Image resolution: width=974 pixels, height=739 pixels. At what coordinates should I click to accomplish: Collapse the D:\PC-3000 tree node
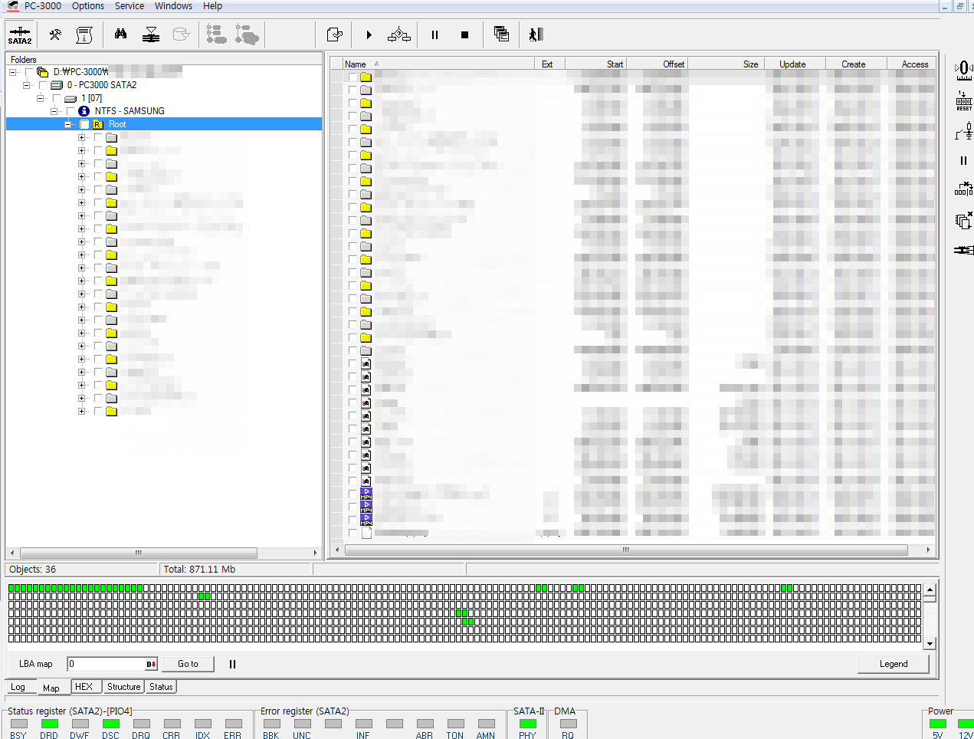[12, 72]
